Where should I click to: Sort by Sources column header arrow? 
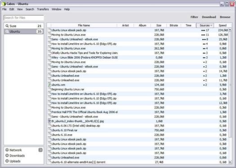211,25
